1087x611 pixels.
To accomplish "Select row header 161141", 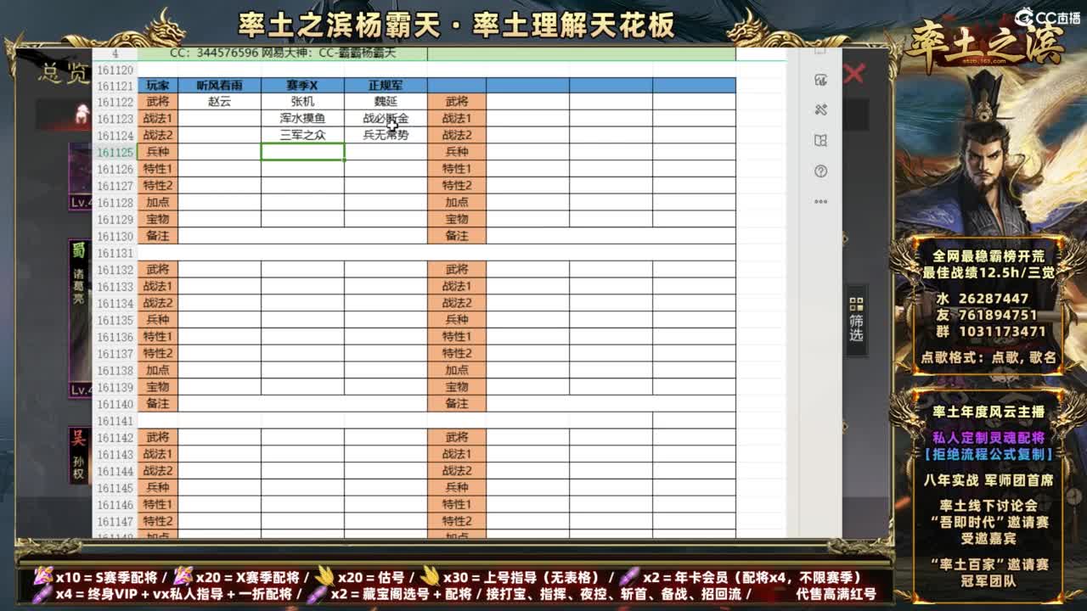I will pos(115,421).
